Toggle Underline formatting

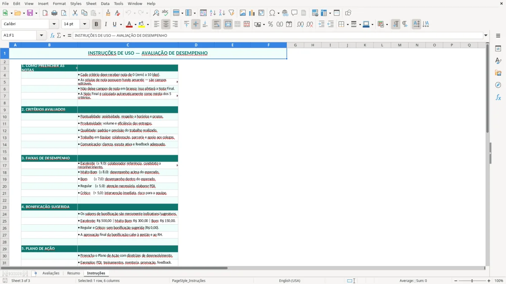[114, 24]
